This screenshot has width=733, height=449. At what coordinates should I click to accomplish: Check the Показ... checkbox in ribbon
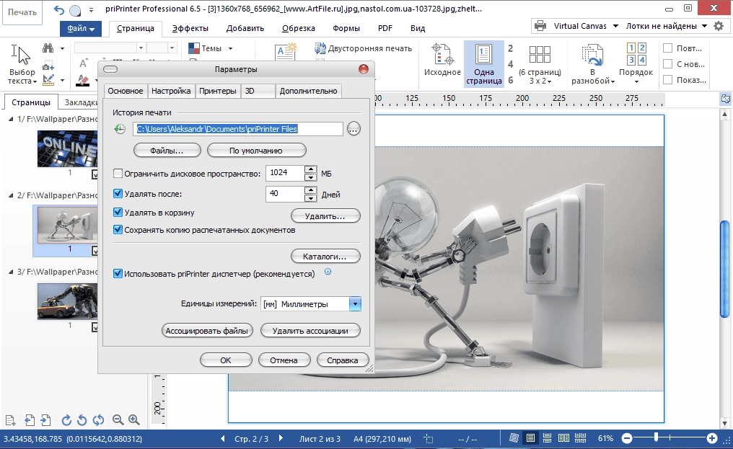point(668,80)
